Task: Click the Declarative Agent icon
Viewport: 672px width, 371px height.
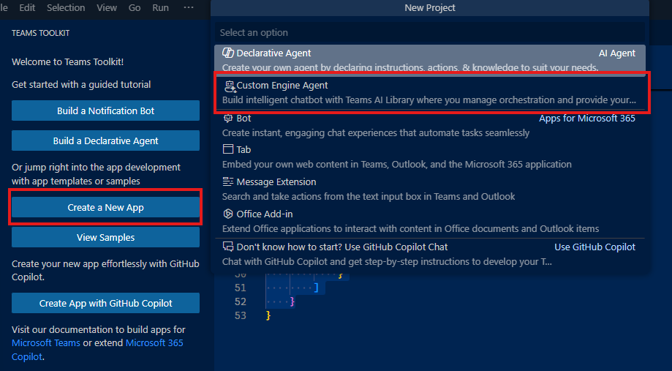Action: (228, 53)
